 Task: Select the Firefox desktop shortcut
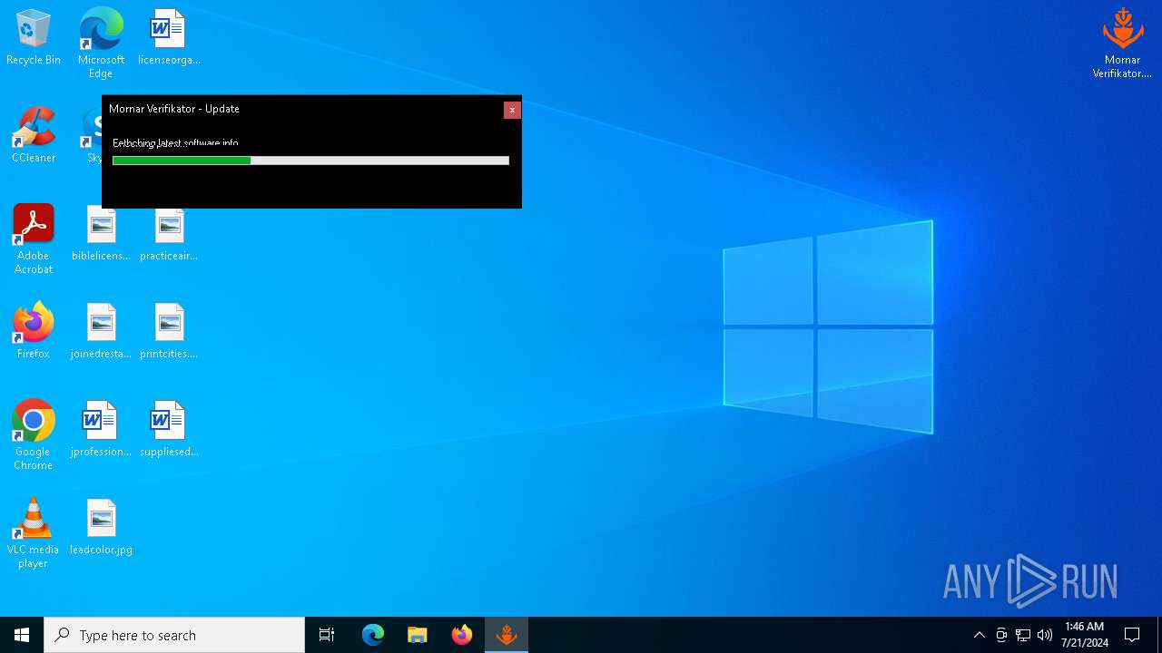[x=34, y=331]
